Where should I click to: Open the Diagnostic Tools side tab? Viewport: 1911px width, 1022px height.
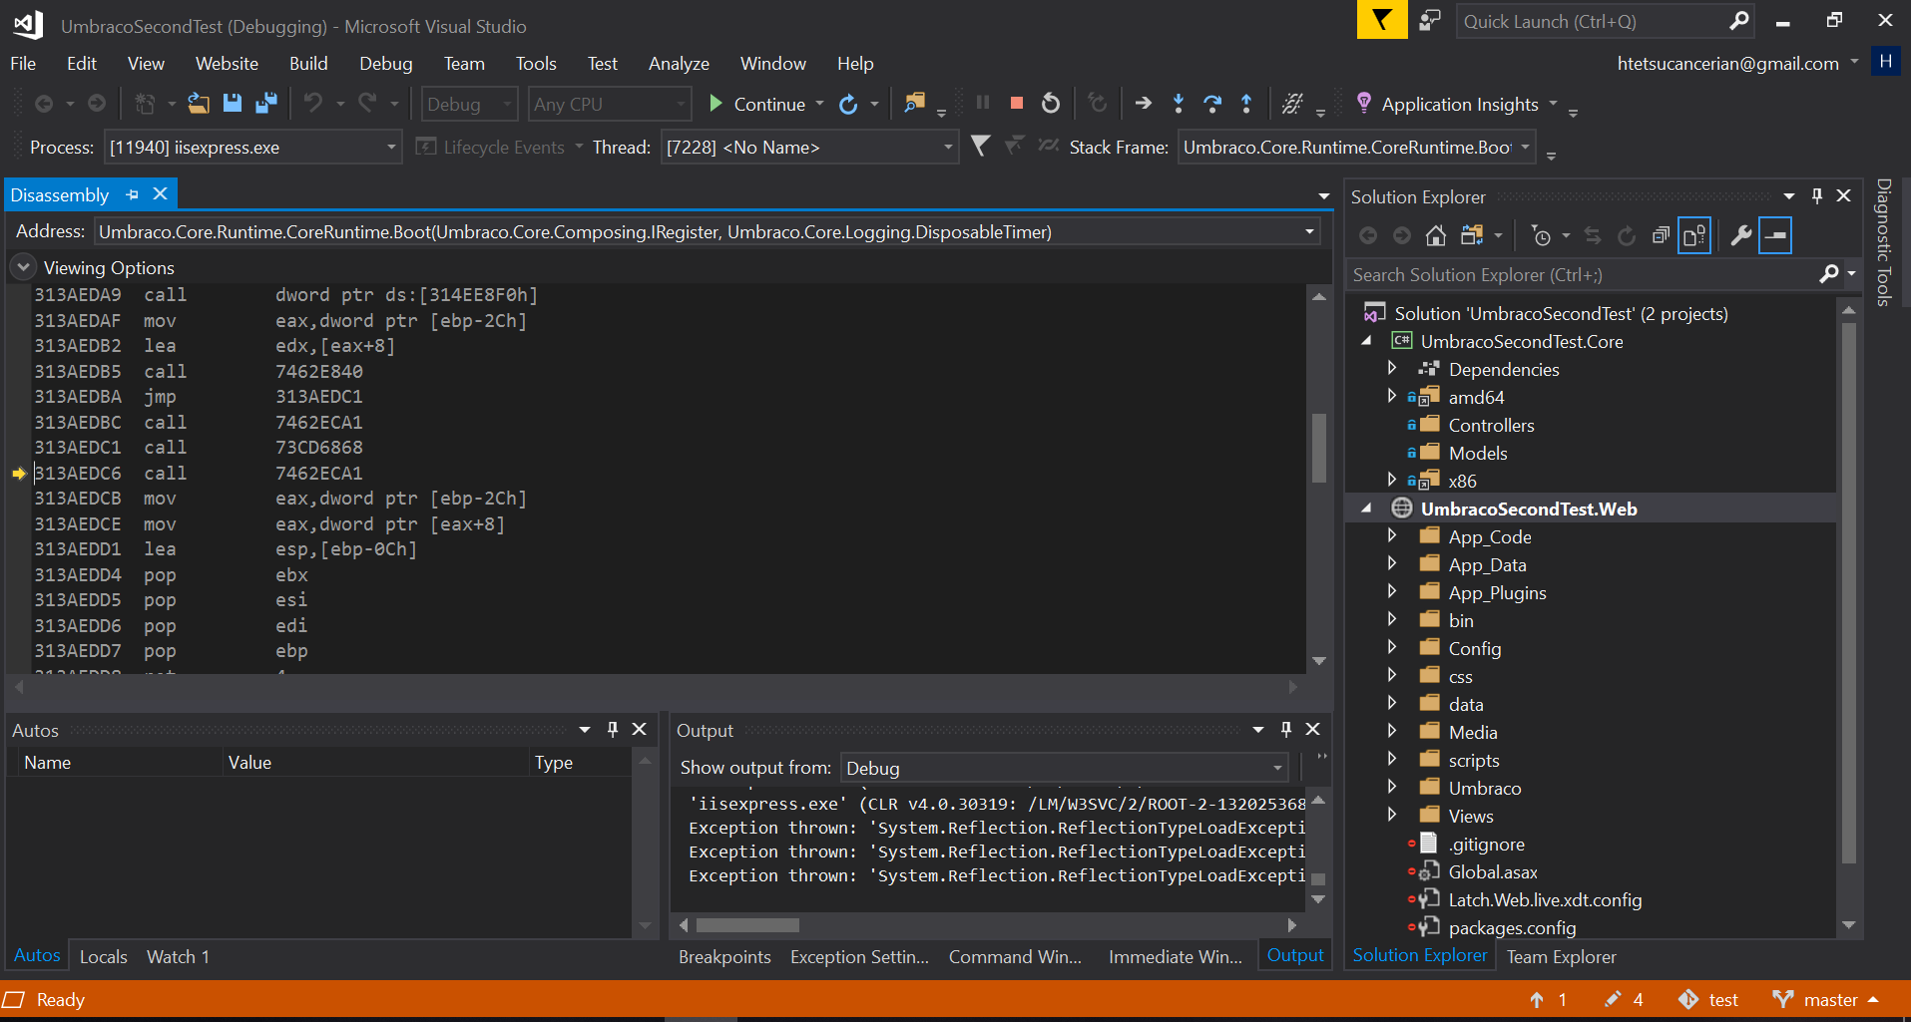pyautogui.click(x=1884, y=242)
